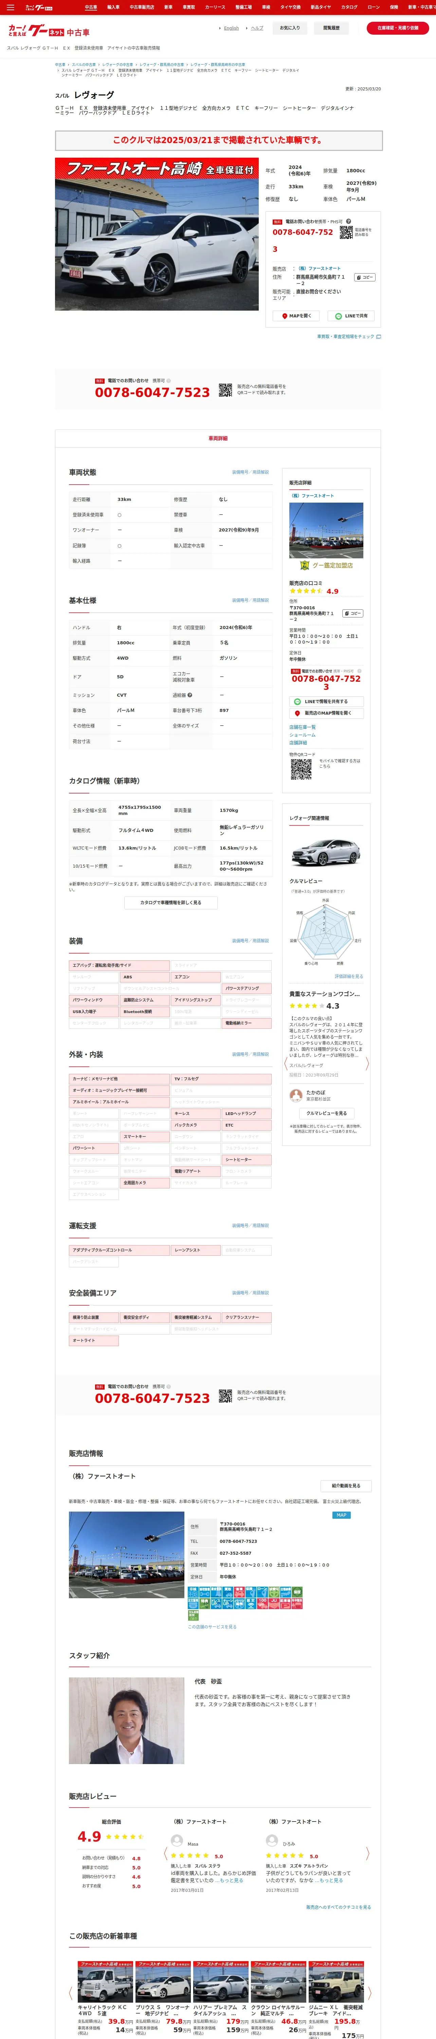Click この店舗のサービスを見る link
Image resolution: width=436 pixels, height=2039 pixels.
tap(212, 1626)
